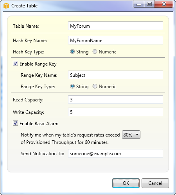The height and width of the screenshot is (195, 176).
Task: Edit the Range Key Name field
Action: (115, 75)
